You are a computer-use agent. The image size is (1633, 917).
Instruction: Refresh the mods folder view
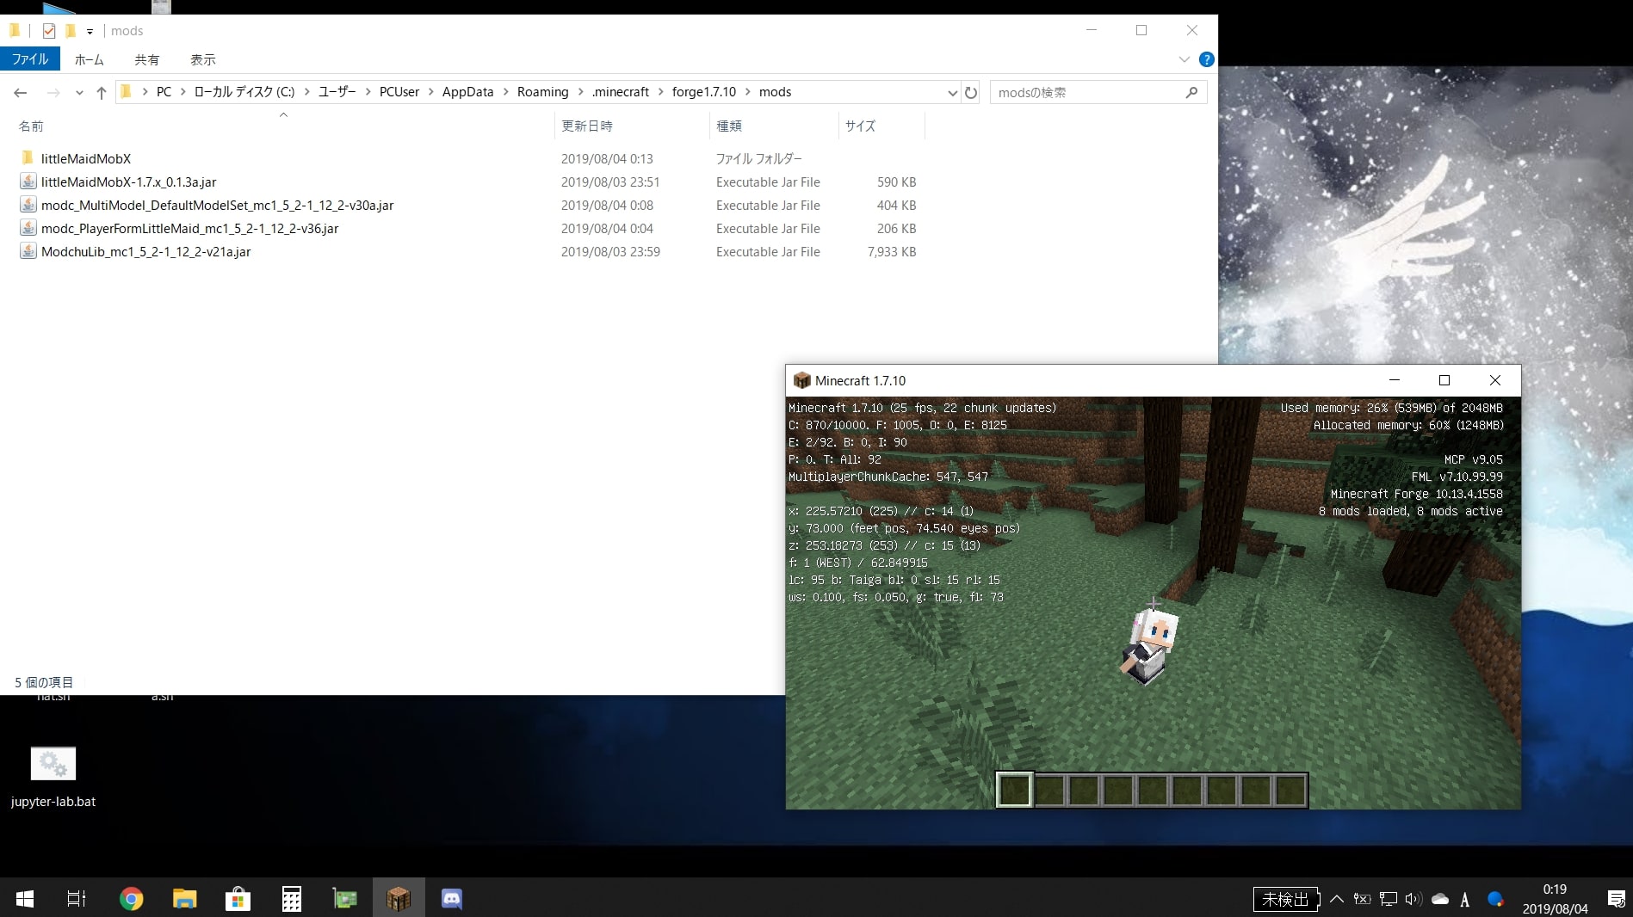[x=971, y=92]
